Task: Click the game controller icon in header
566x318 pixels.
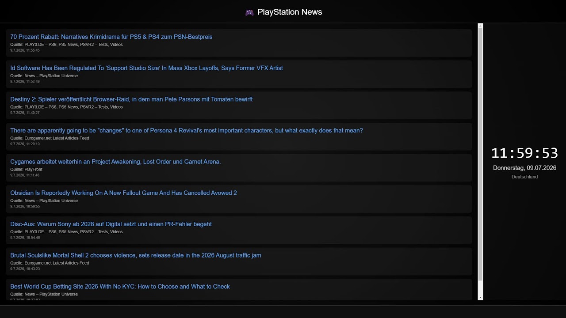Action: tap(249, 12)
